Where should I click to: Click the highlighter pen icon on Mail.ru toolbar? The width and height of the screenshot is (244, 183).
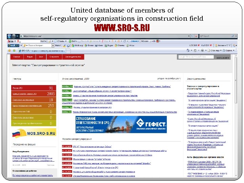pos(64,46)
